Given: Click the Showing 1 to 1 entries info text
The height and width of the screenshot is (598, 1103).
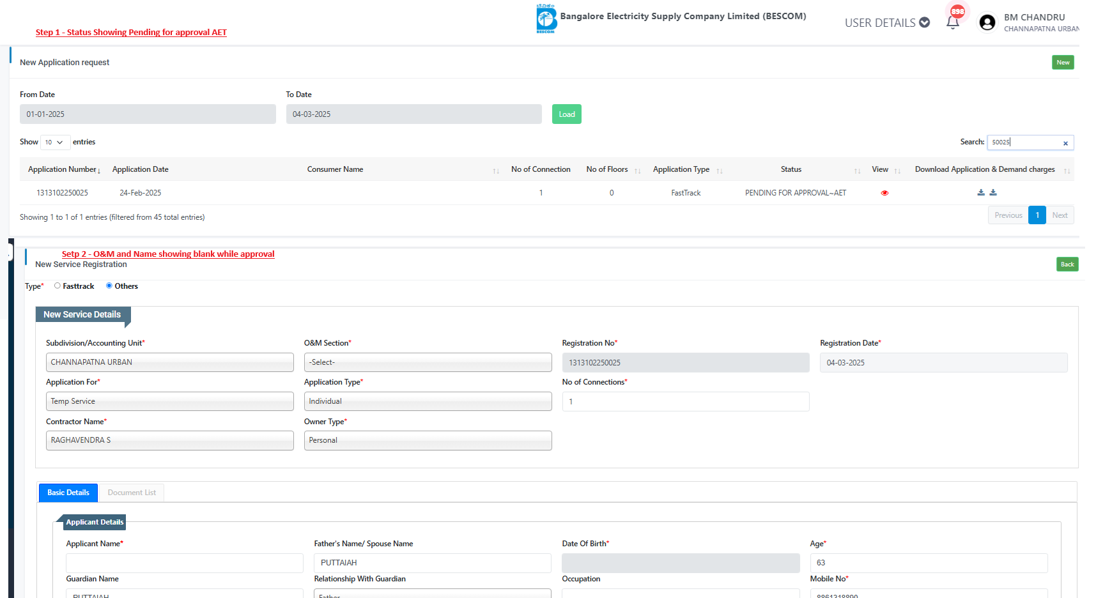Looking at the screenshot, I should pyautogui.click(x=112, y=217).
